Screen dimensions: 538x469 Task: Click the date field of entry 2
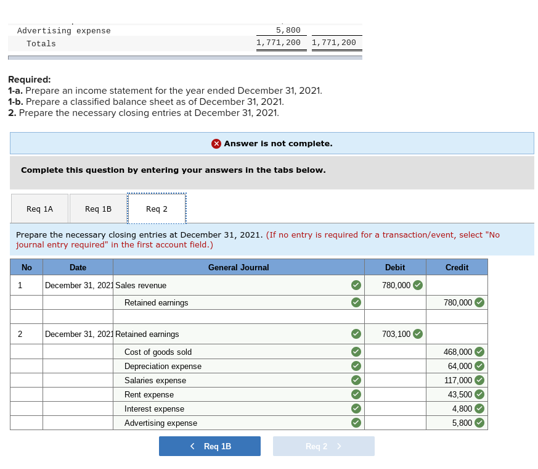pyautogui.click(x=78, y=333)
